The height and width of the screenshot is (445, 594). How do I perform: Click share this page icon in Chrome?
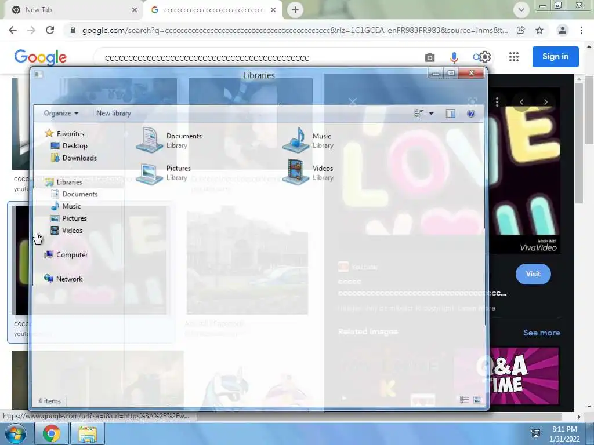521,30
